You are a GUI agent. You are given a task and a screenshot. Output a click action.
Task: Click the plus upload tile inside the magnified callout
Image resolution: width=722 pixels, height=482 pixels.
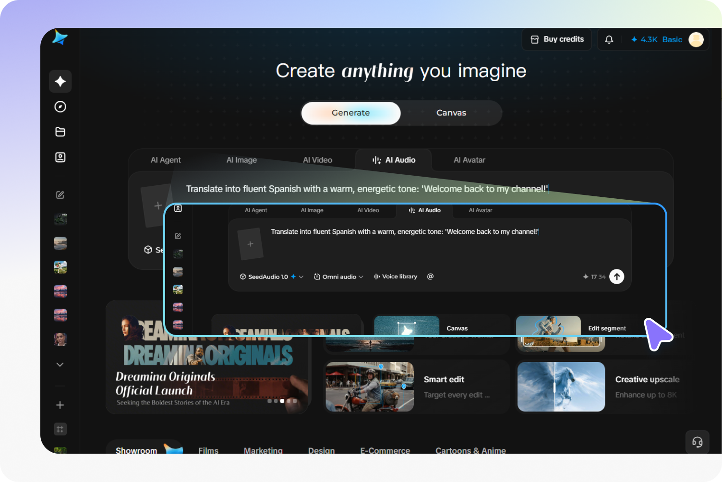point(251,244)
